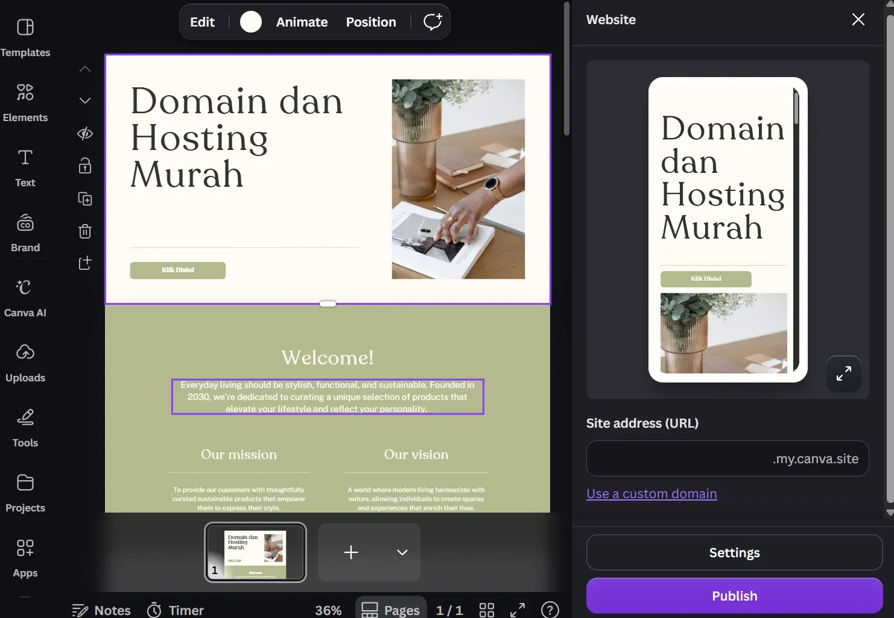Publish the website
This screenshot has height=618, width=894.
click(x=734, y=596)
